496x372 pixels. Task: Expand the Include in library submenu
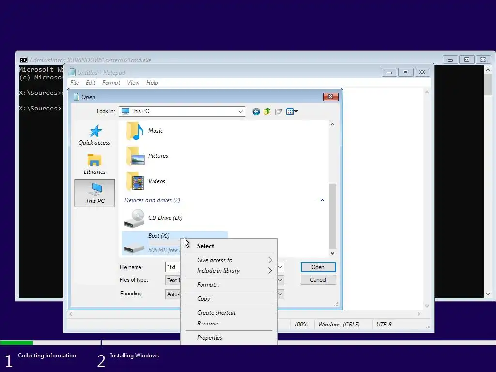click(x=229, y=271)
